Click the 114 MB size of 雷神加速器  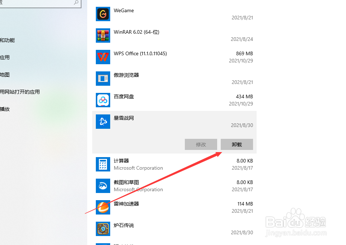(245, 204)
